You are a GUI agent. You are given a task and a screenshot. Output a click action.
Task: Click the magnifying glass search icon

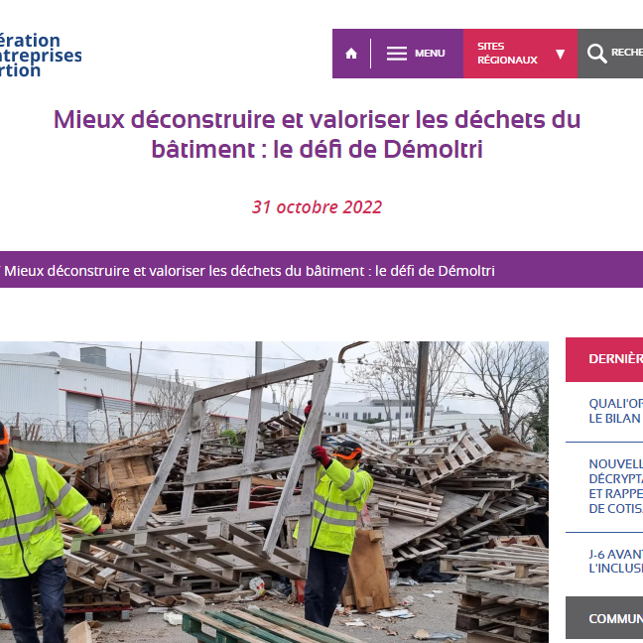tap(596, 54)
